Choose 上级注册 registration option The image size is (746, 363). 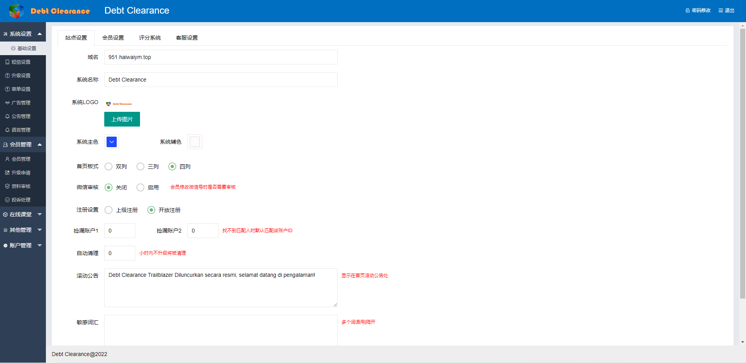109,210
